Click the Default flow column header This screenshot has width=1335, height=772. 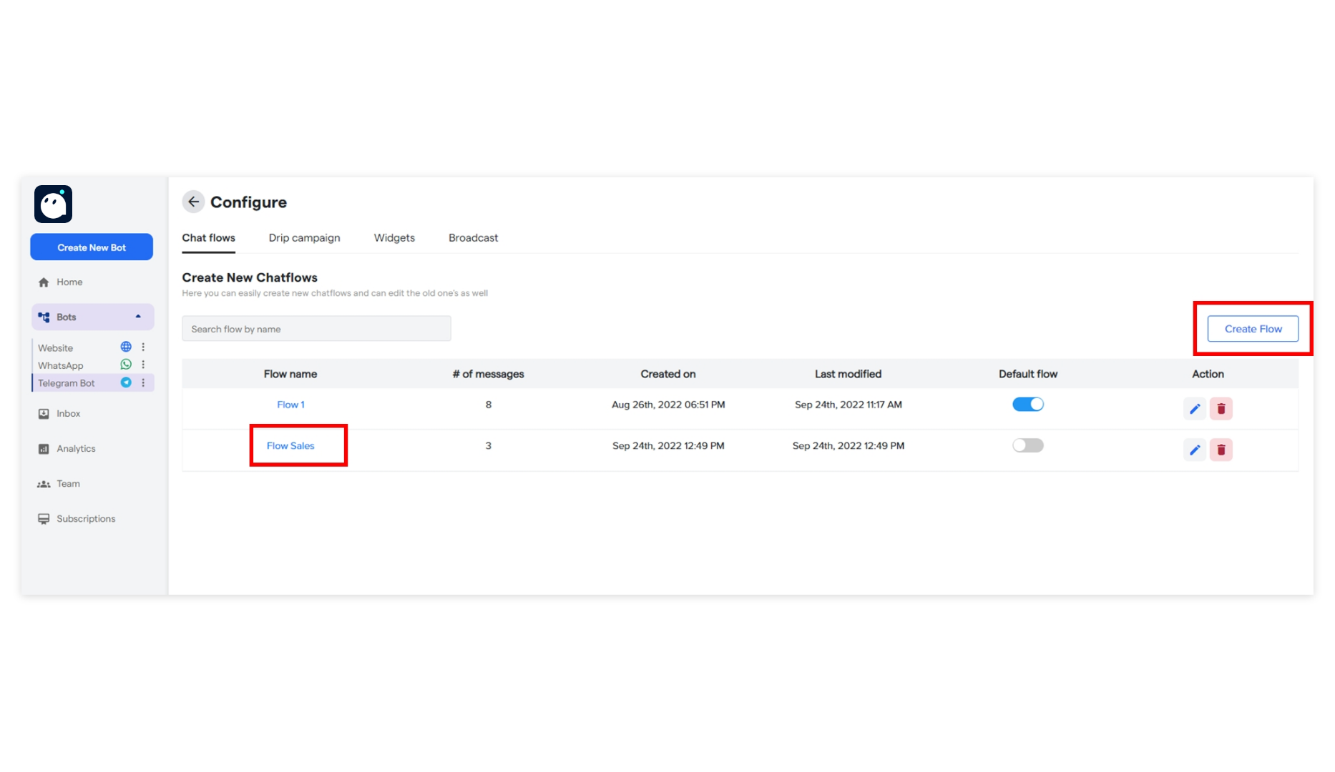(x=1028, y=374)
